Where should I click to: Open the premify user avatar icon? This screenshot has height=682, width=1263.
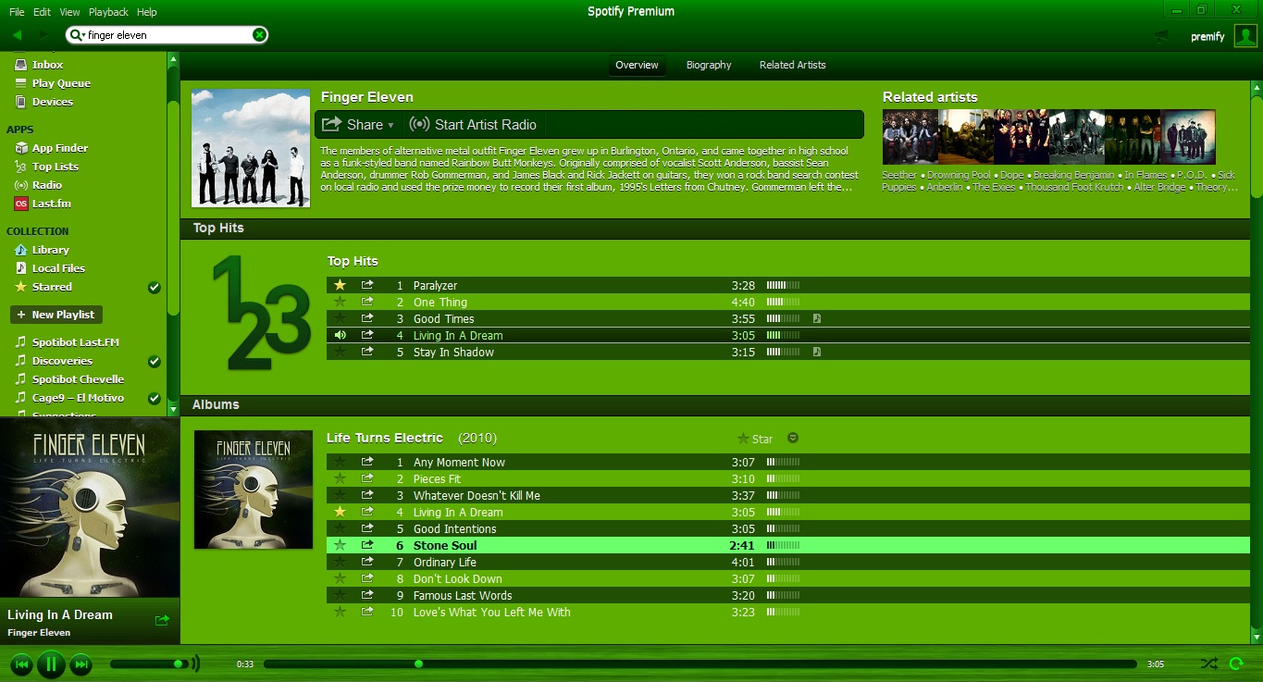(1245, 36)
